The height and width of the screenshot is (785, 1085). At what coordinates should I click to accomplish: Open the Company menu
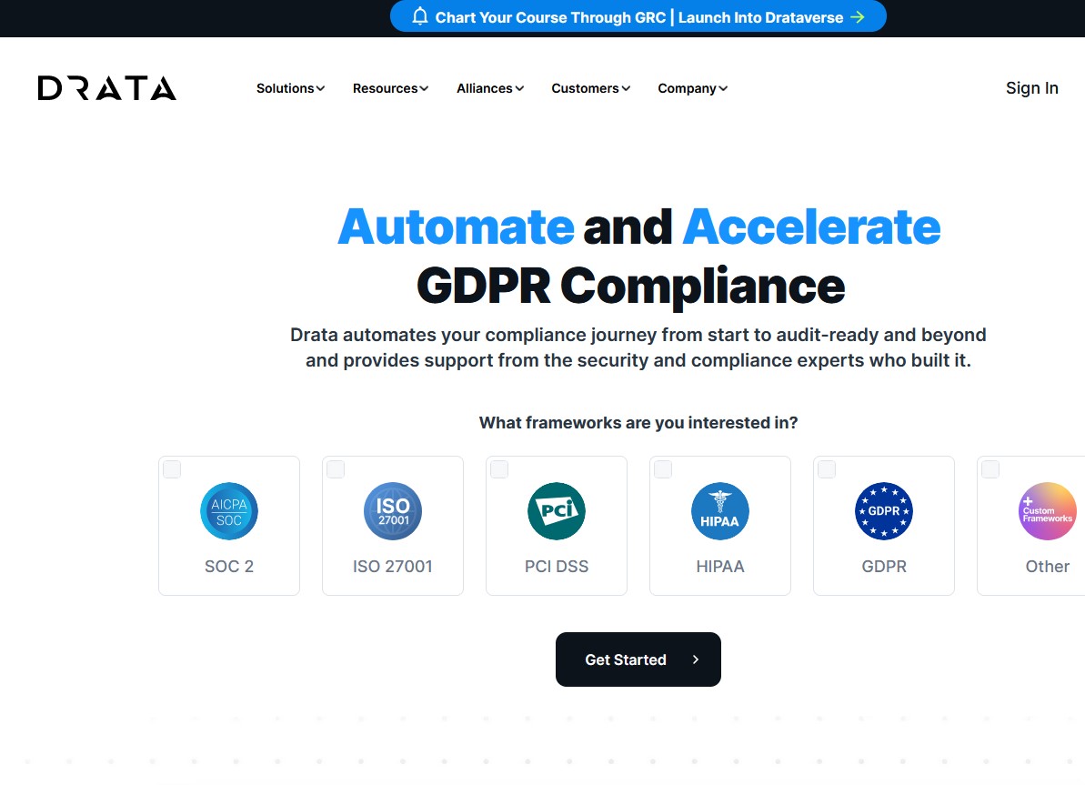[x=693, y=88]
